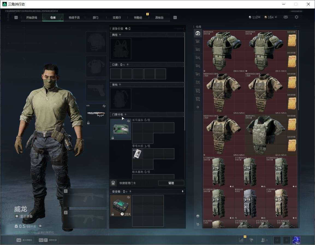Image resolution: width=315 pixels, height=245 pixels.
Task: Open the warehouse sidebar gear icon
Action: tap(198, 107)
